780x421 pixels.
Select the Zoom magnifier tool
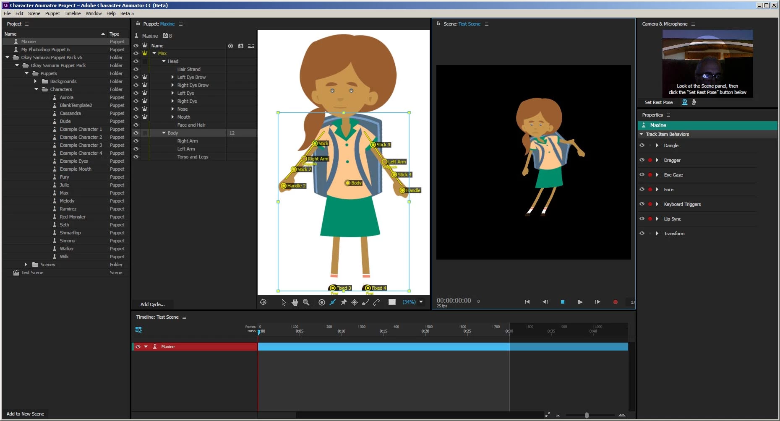point(306,302)
